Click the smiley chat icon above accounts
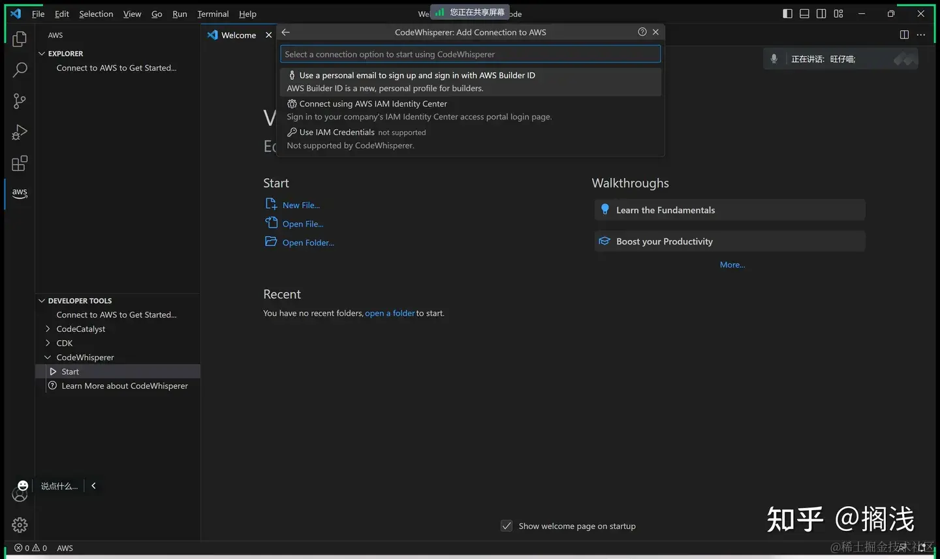Viewport: 940px width, 559px height. (x=23, y=485)
